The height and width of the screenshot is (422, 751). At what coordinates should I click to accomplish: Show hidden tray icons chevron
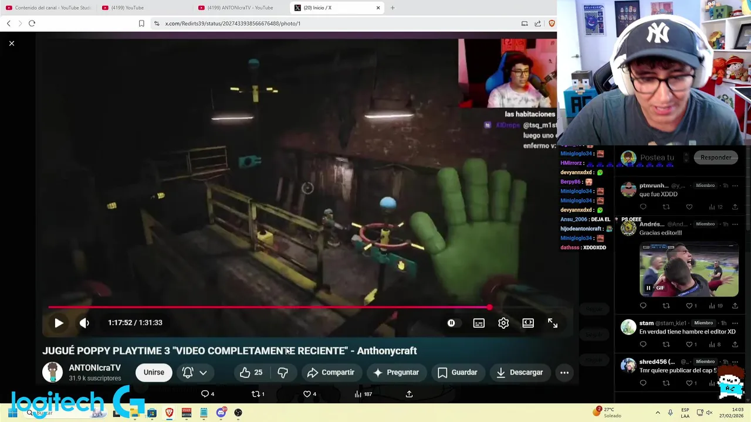(x=658, y=413)
